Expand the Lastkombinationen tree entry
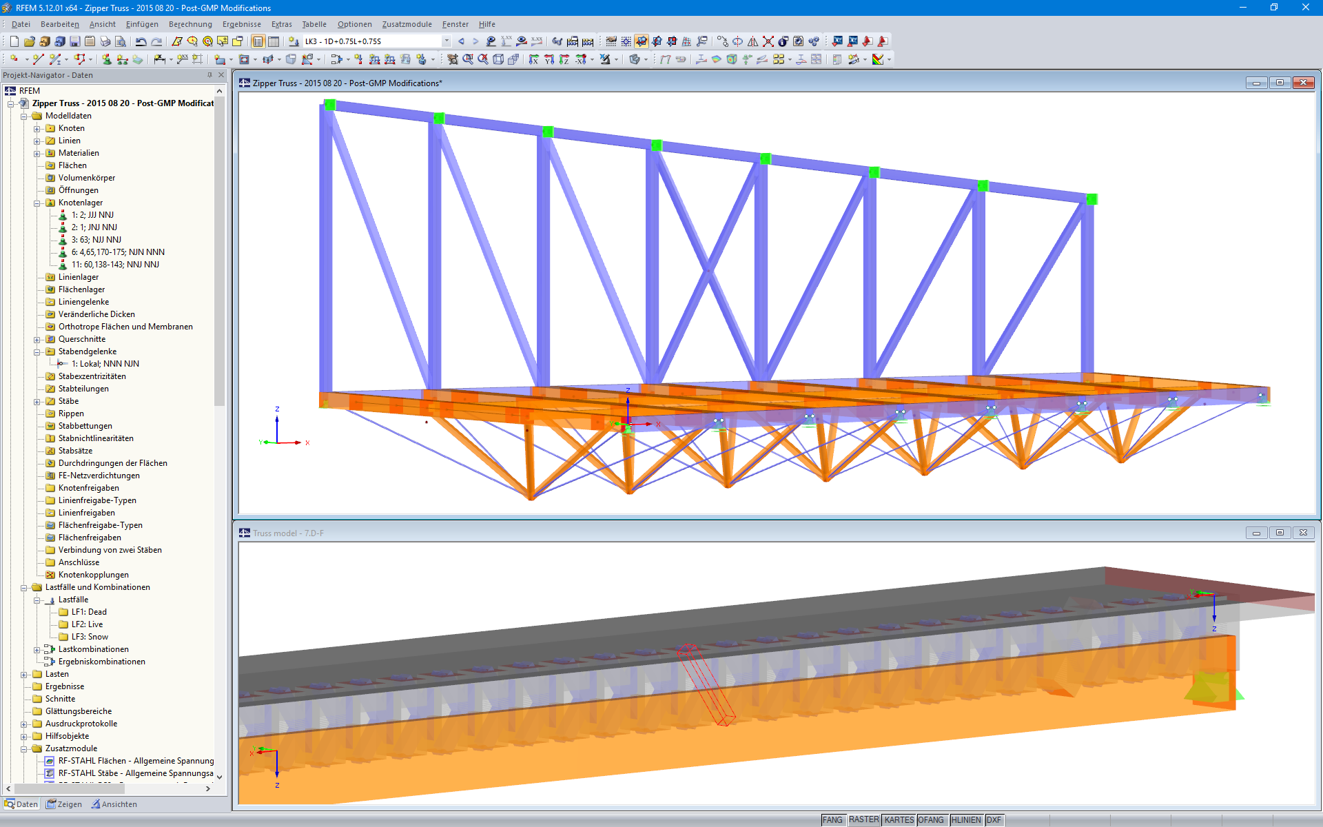Image resolution: width=1323 pixels, height=827 pixels. [37, 649]
